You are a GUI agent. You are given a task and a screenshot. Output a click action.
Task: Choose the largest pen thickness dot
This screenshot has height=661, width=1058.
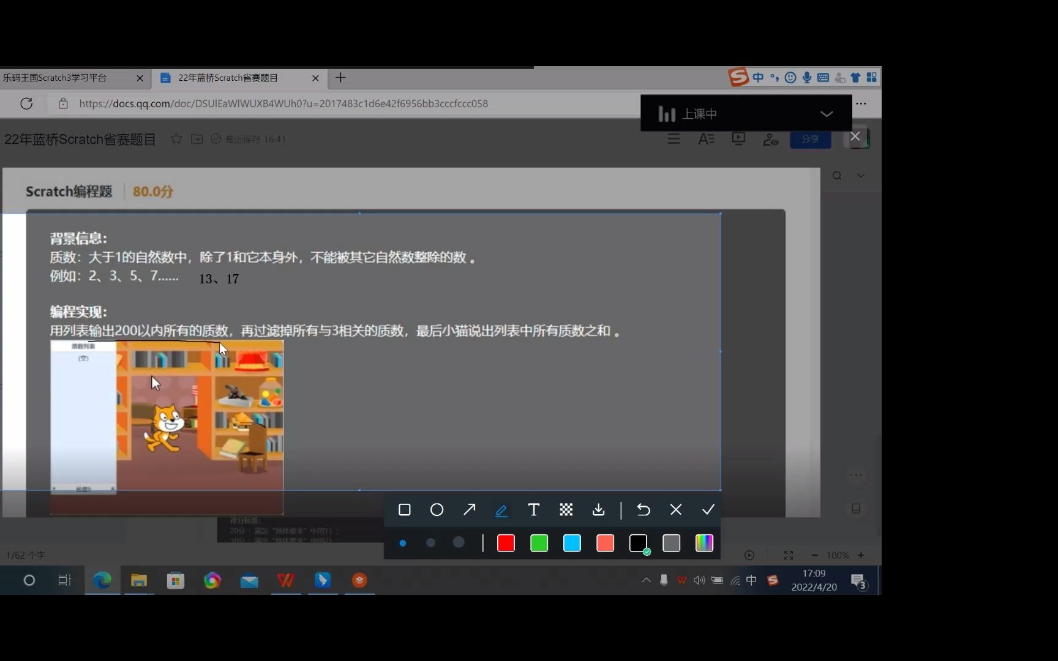(459, 543)
